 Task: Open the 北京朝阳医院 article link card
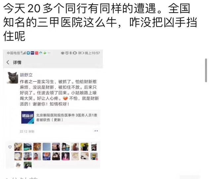point(61,117)
